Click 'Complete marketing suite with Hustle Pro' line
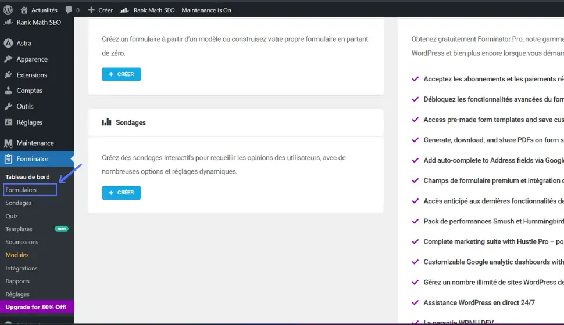Image resolution: width=564 pixels, height=325 pixels. point(494,241)
